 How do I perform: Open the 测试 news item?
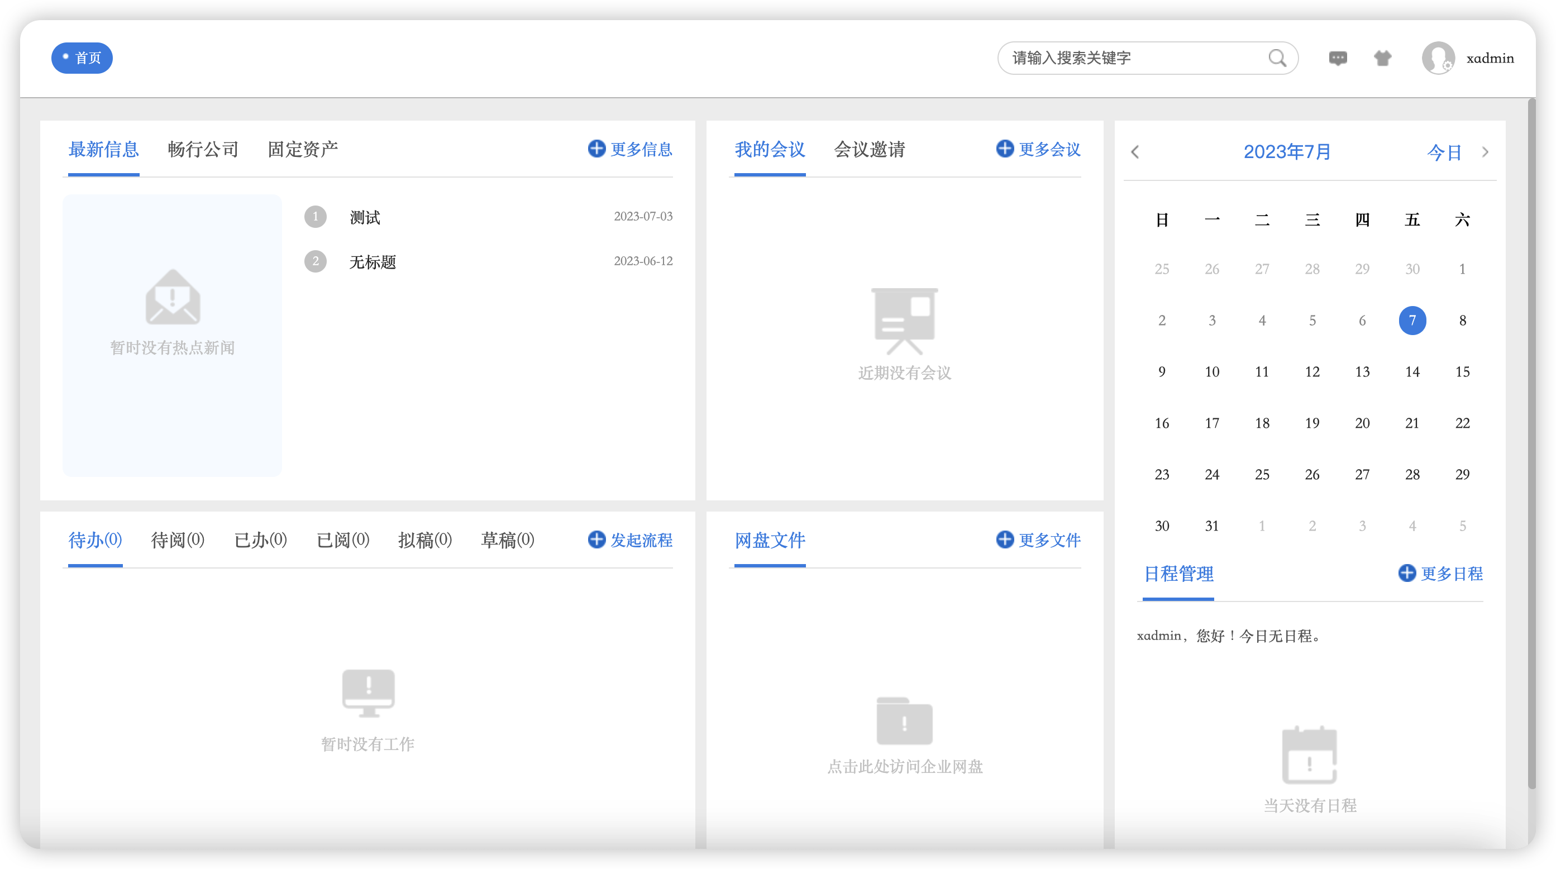pyautogui.click(x=365, y=217)
